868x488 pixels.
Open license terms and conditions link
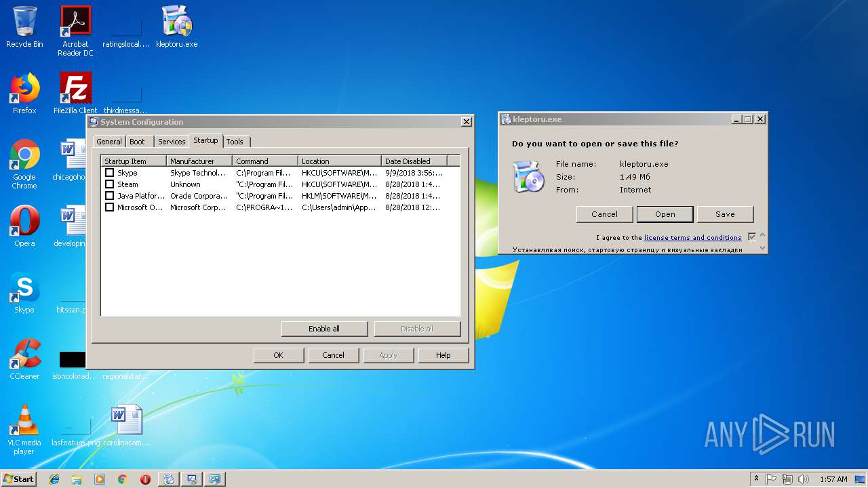692,238
